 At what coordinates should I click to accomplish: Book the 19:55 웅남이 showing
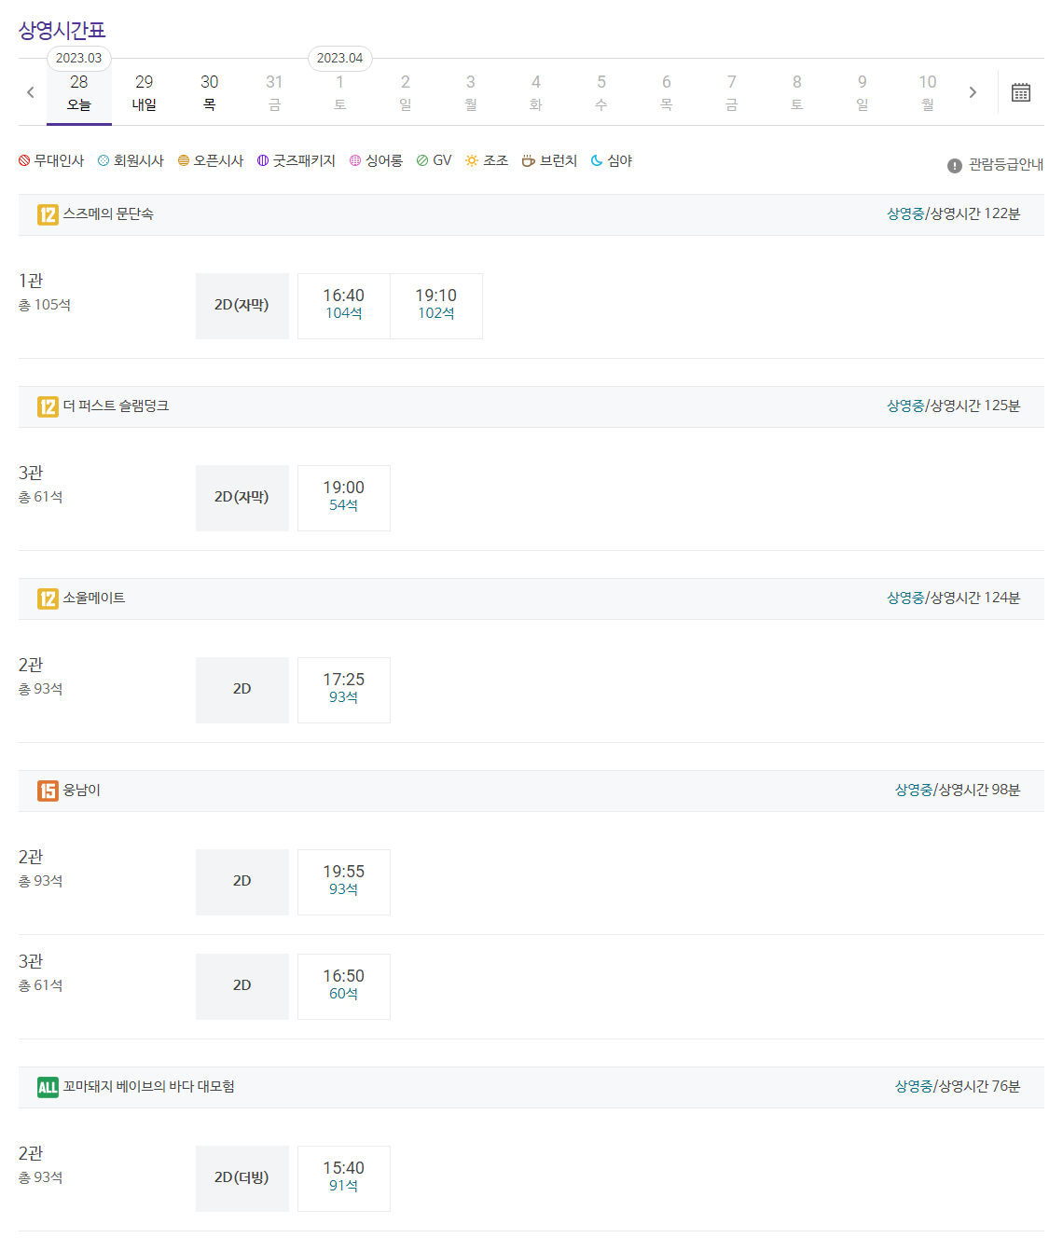point(344,882)
